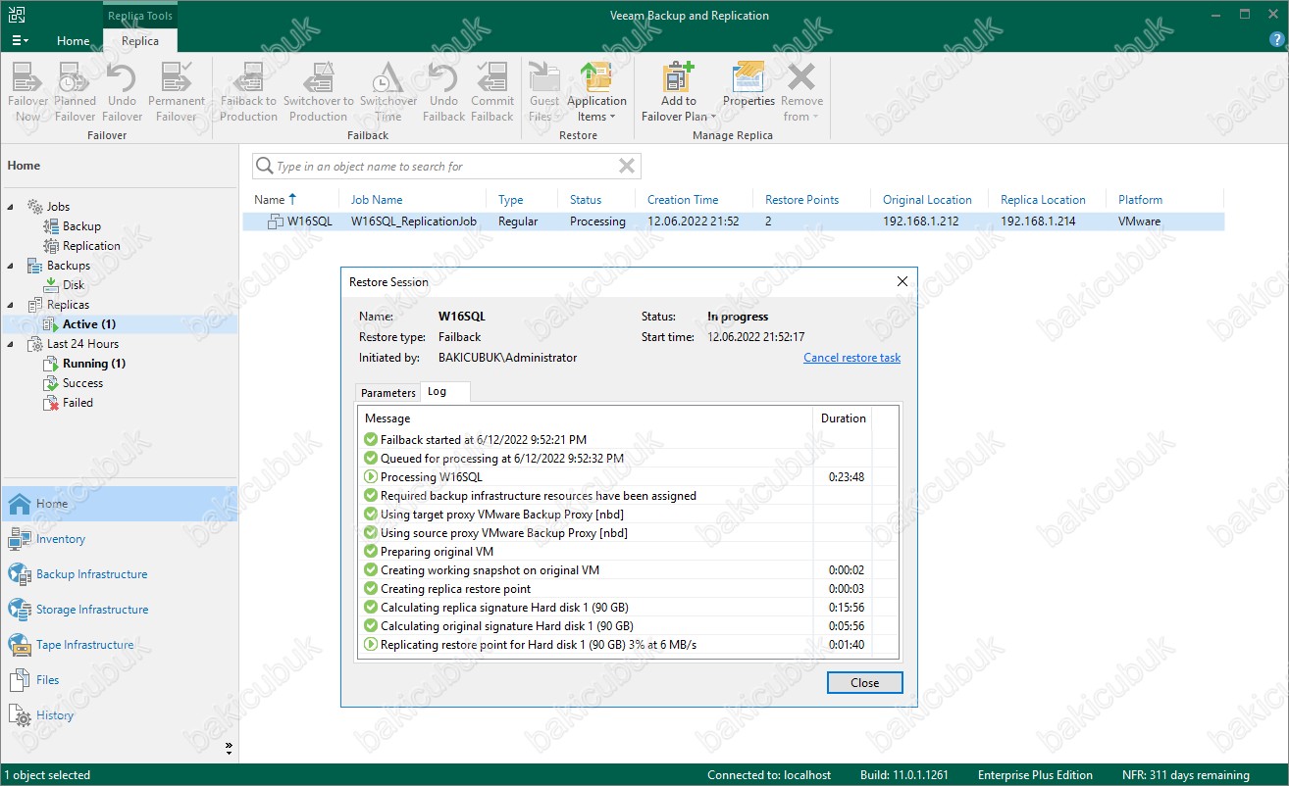Collapse the Replicas tree node
Screen dimensions: 1289x786
[12, 305]
